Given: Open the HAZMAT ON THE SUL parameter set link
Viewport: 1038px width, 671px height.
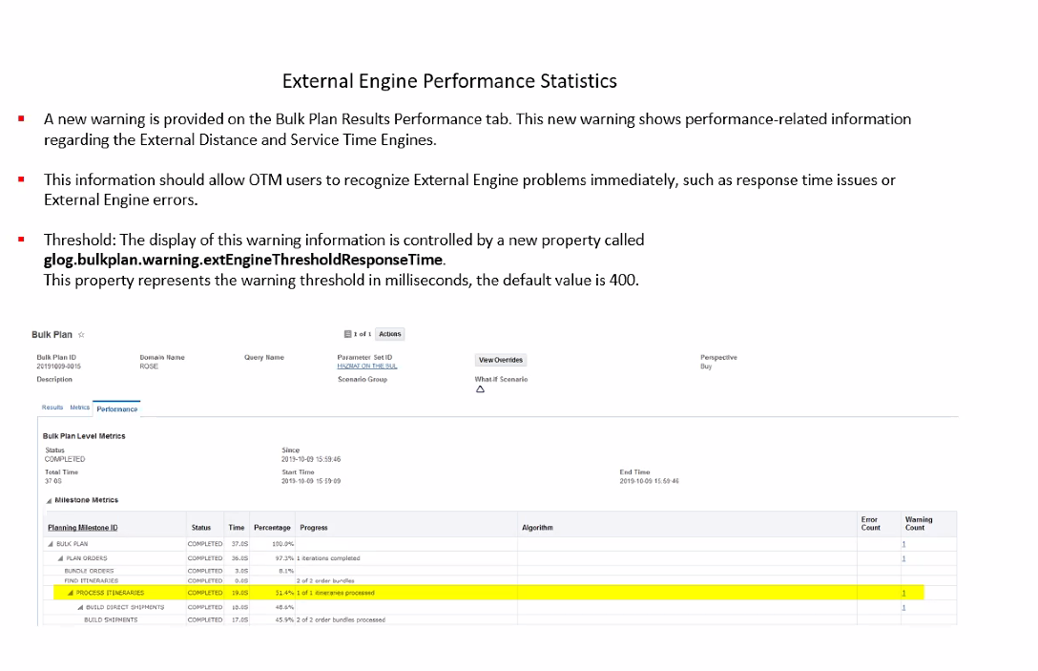Looking at the screenshot, I should [366, 367].
